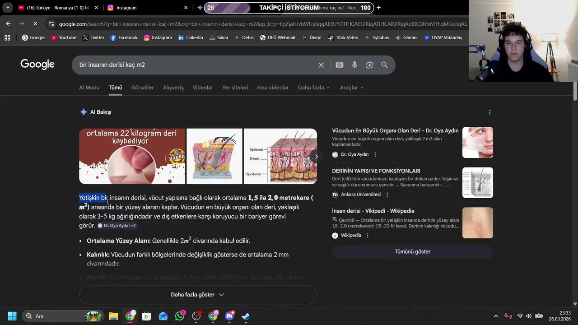
Task: Select the Görseller tab
Action: tap(143, 88)
